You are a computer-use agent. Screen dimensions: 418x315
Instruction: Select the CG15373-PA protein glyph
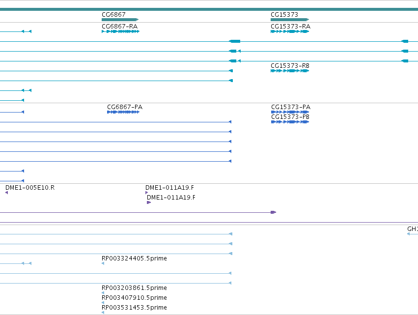coord(290,112)
